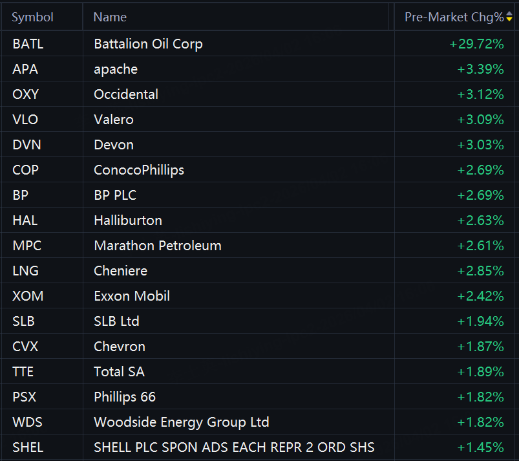Select ConocoPhillips in the list
The image size is (519, 461).
[x=139, y=170]
